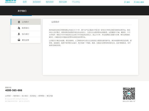
Task: Click the caption below the QR code
Action: tap(129, 101)
